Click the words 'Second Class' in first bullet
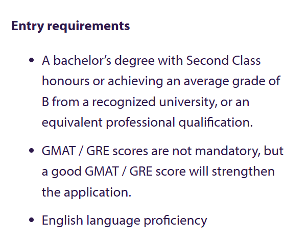The height and width of the screenshot is (243, 308). coord(223,60)
